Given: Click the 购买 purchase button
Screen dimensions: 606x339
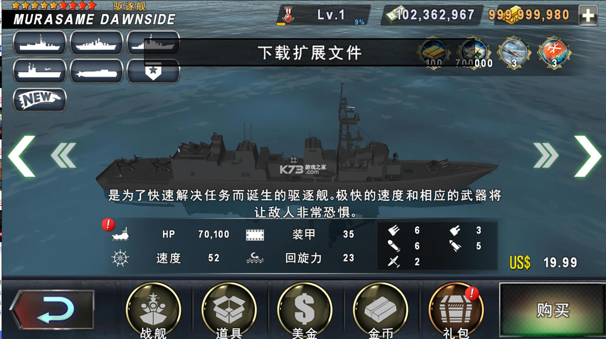Looking at the screenshot, I should click(x=552, y=310).
